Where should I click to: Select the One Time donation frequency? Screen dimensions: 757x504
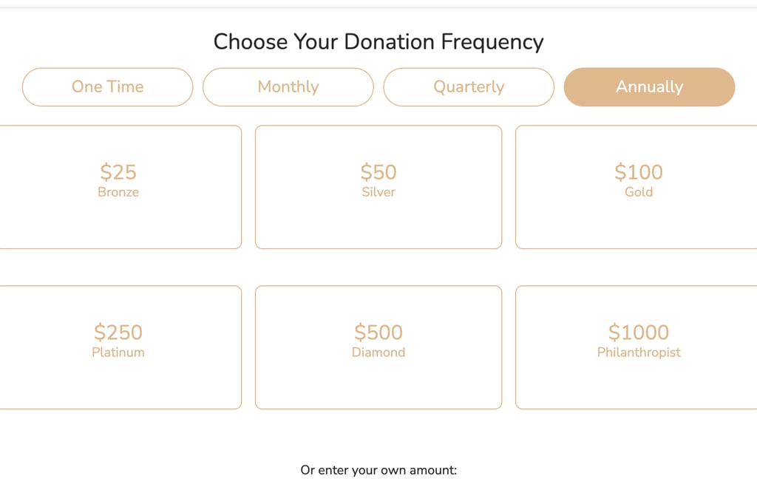(107, 87)
